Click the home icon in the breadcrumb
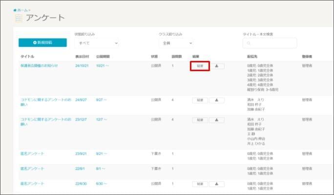 [x=15, y=10]
